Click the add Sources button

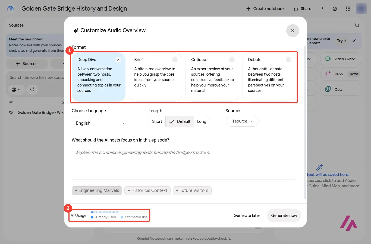pyautogui.click(x=27, y=64)
